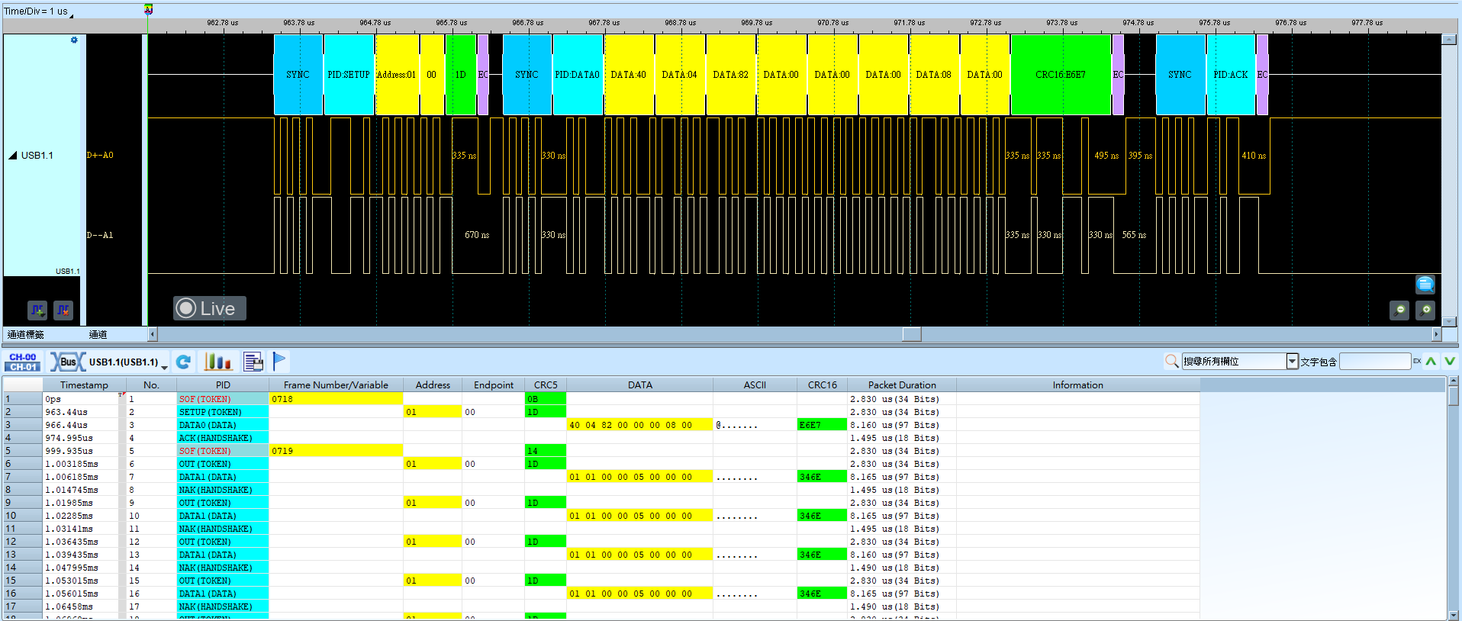Click the delete channel waveform icon
Viewport: 1462px width, 621px height.
coord(63,310)
